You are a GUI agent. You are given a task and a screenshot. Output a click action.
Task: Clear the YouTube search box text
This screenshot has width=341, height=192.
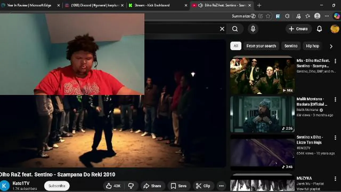(222, 29)
